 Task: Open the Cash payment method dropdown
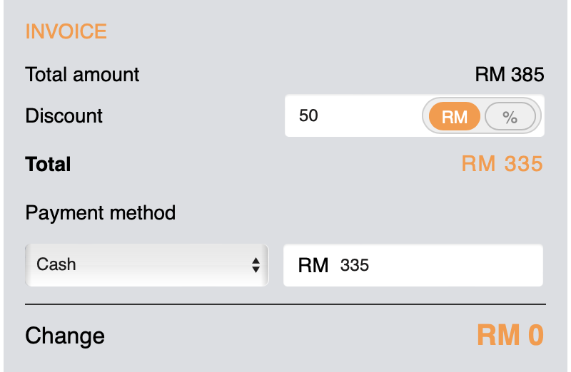tap(146, 265)
